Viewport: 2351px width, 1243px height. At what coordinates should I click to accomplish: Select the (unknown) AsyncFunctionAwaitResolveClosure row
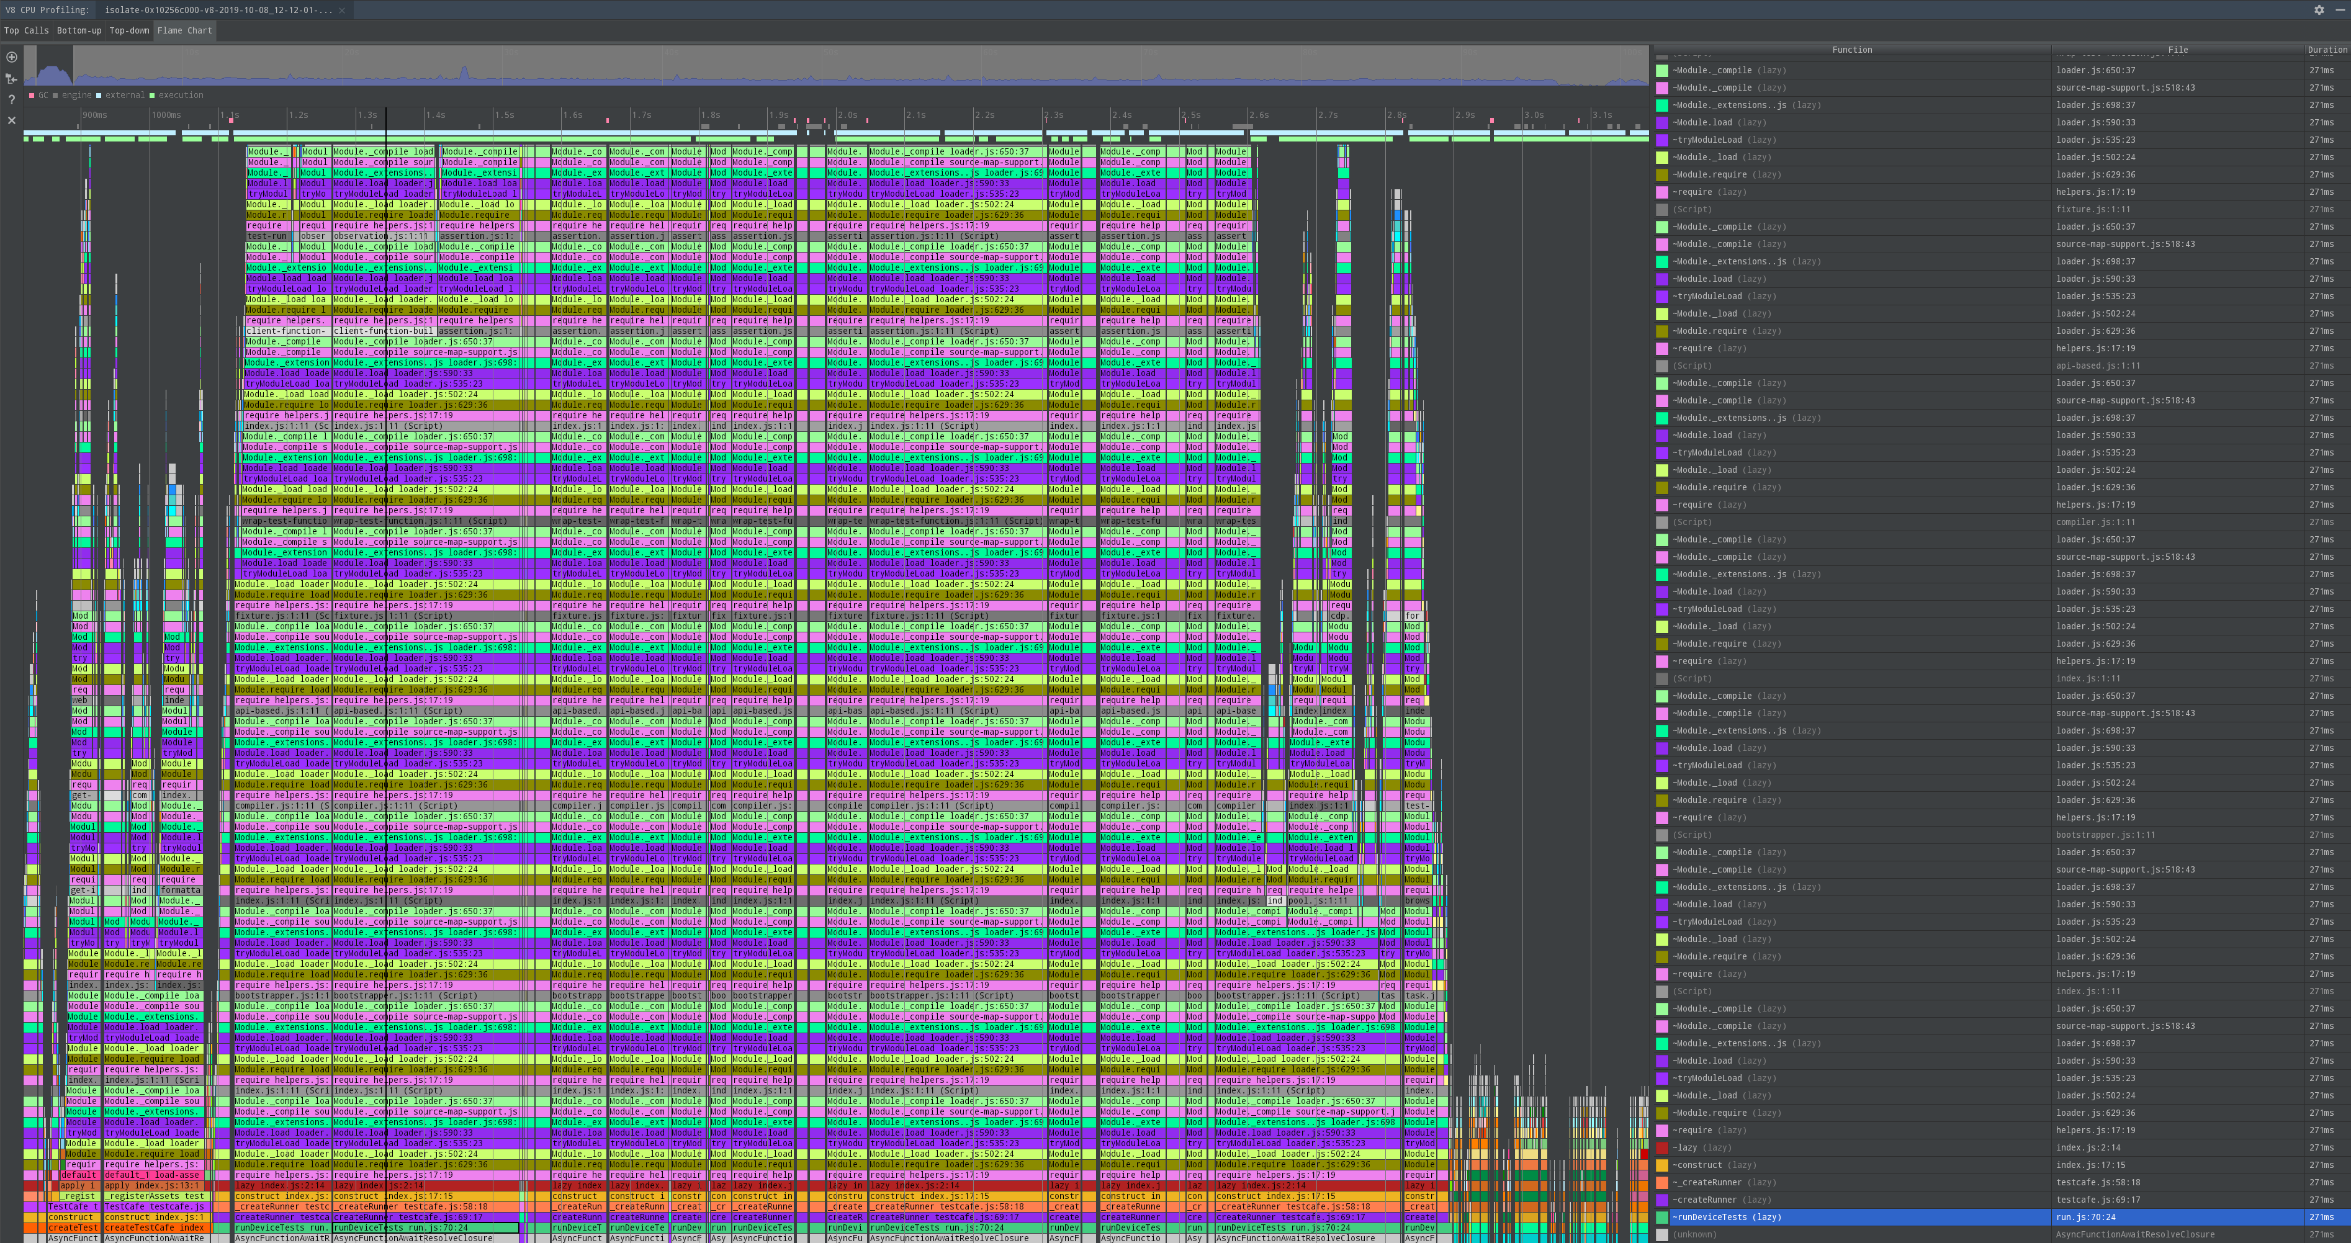pyautogui.click(x=2002, y=1234)
